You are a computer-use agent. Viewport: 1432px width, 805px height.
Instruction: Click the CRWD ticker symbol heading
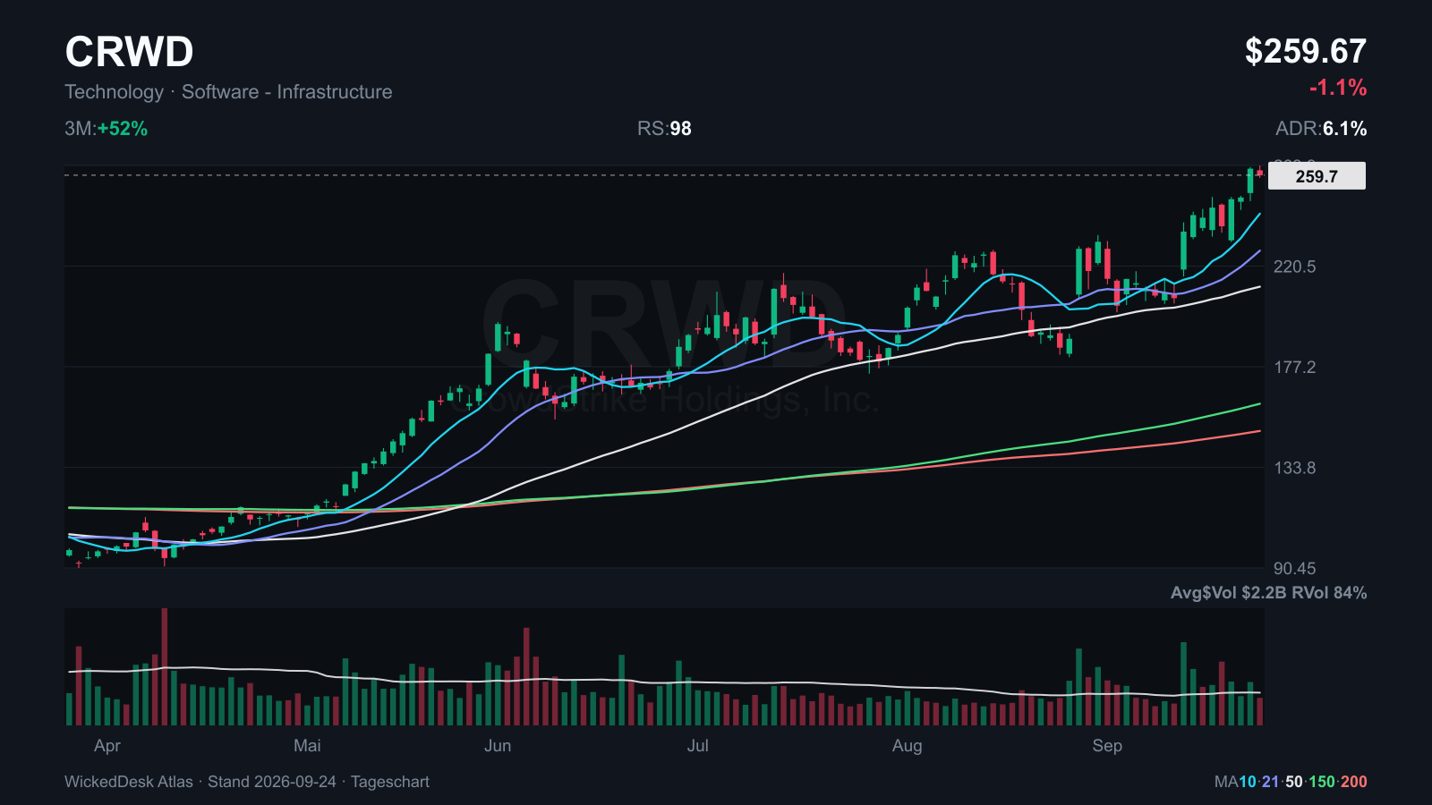(129, 52)
